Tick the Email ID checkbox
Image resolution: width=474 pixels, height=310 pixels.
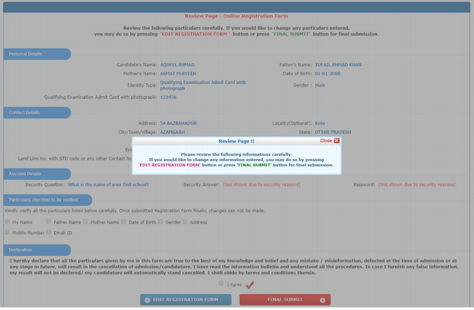(48, 232)
